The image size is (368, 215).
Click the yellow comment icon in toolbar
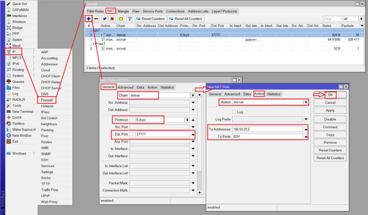click(x=121, y=19)
